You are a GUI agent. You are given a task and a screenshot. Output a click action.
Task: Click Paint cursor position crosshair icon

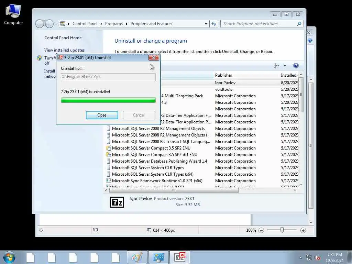click(x=41, y=230)
